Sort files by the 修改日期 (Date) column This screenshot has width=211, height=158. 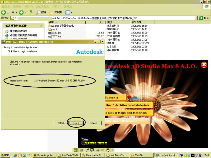pos(142,22)
